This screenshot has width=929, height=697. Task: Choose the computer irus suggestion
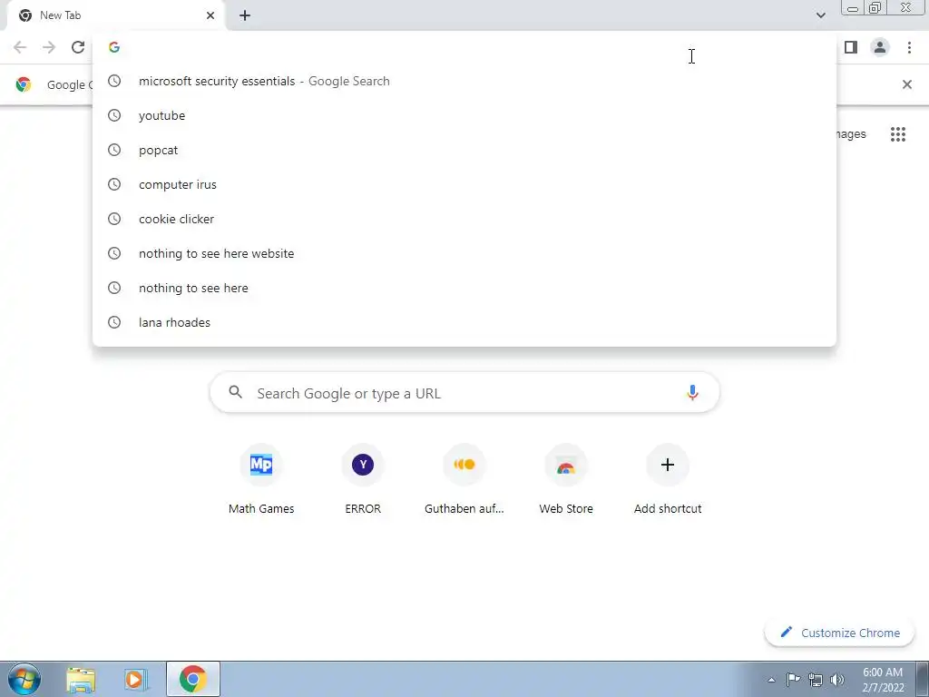pos(464,184)
